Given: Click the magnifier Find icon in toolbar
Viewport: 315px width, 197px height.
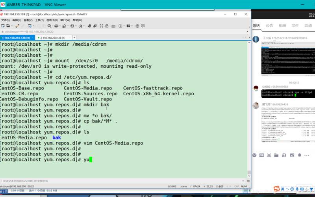Looking at the screenshot, I should (49, 26).
